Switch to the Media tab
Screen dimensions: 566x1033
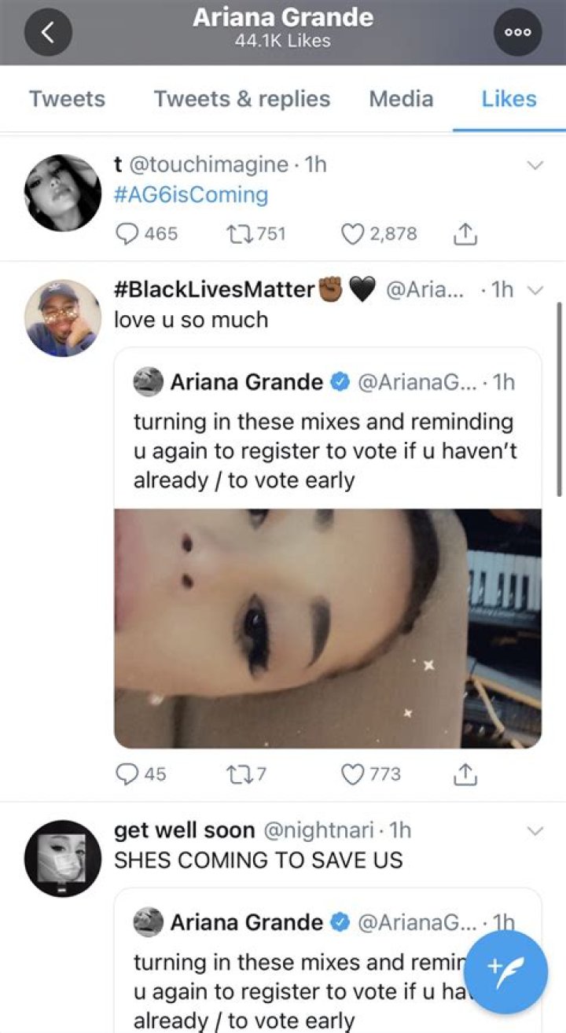coord(401,99)
